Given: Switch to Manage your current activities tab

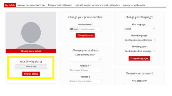Looking at the screenshot, I should pyautogui.click(x=31, y=5).
